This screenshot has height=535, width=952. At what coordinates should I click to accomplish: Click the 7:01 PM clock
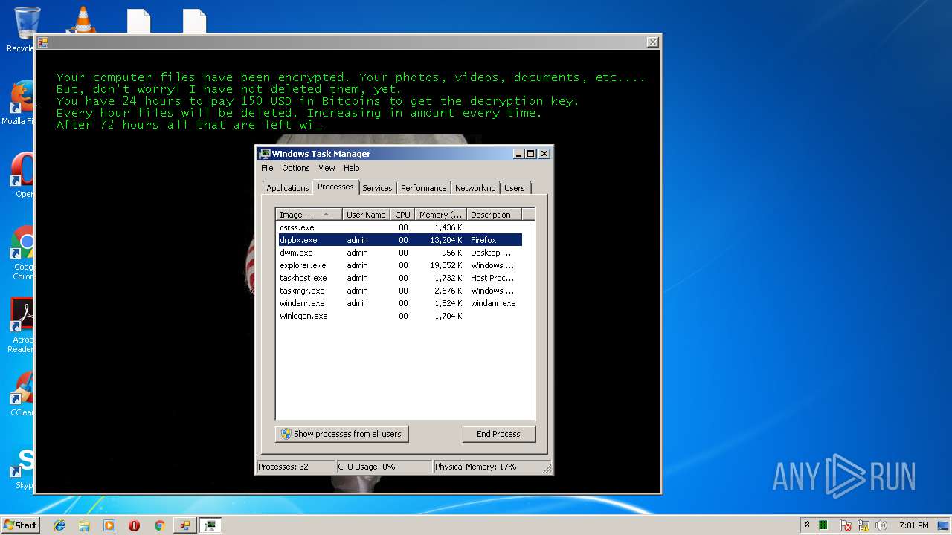(x=914, y=525)
